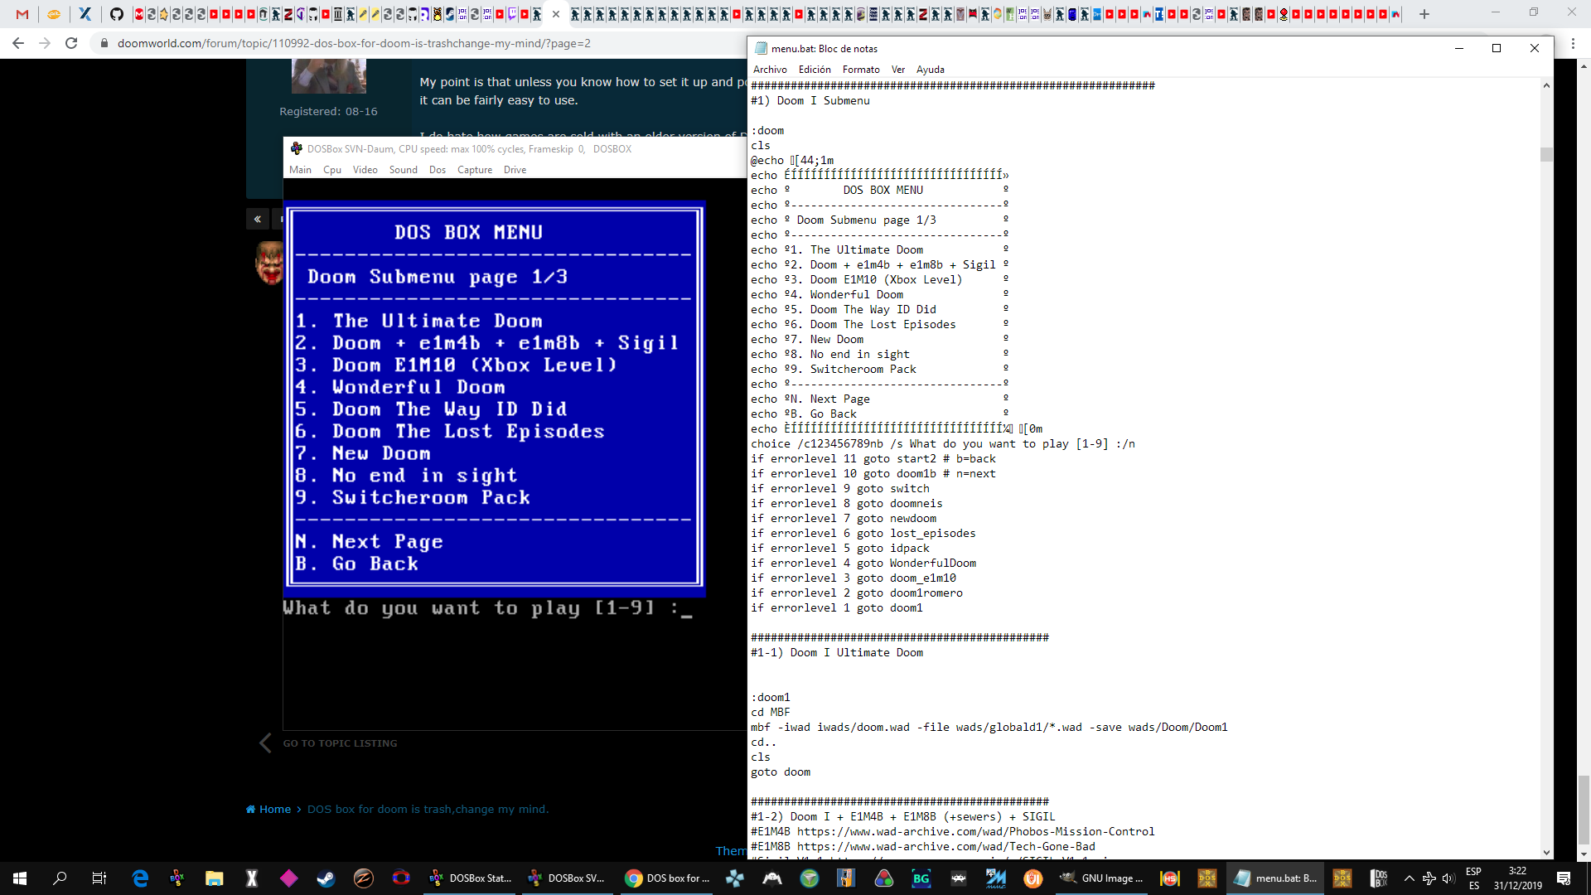Click the up arrow of Notepad's scrollbar
Viewport: 1591px width, 895px height.
click(1546, 85)
